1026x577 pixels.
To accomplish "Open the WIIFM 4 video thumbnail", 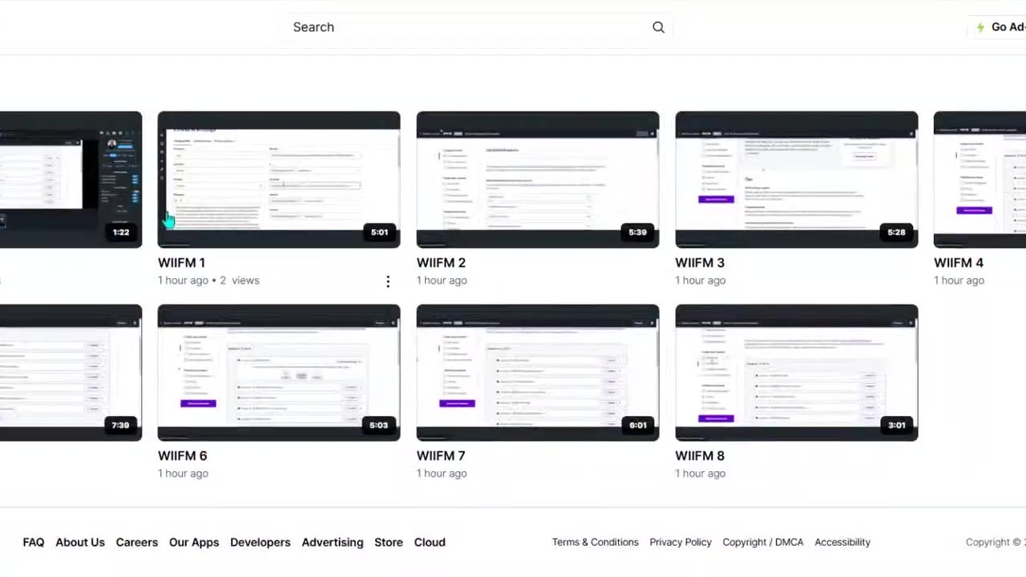I will point(980,180).
